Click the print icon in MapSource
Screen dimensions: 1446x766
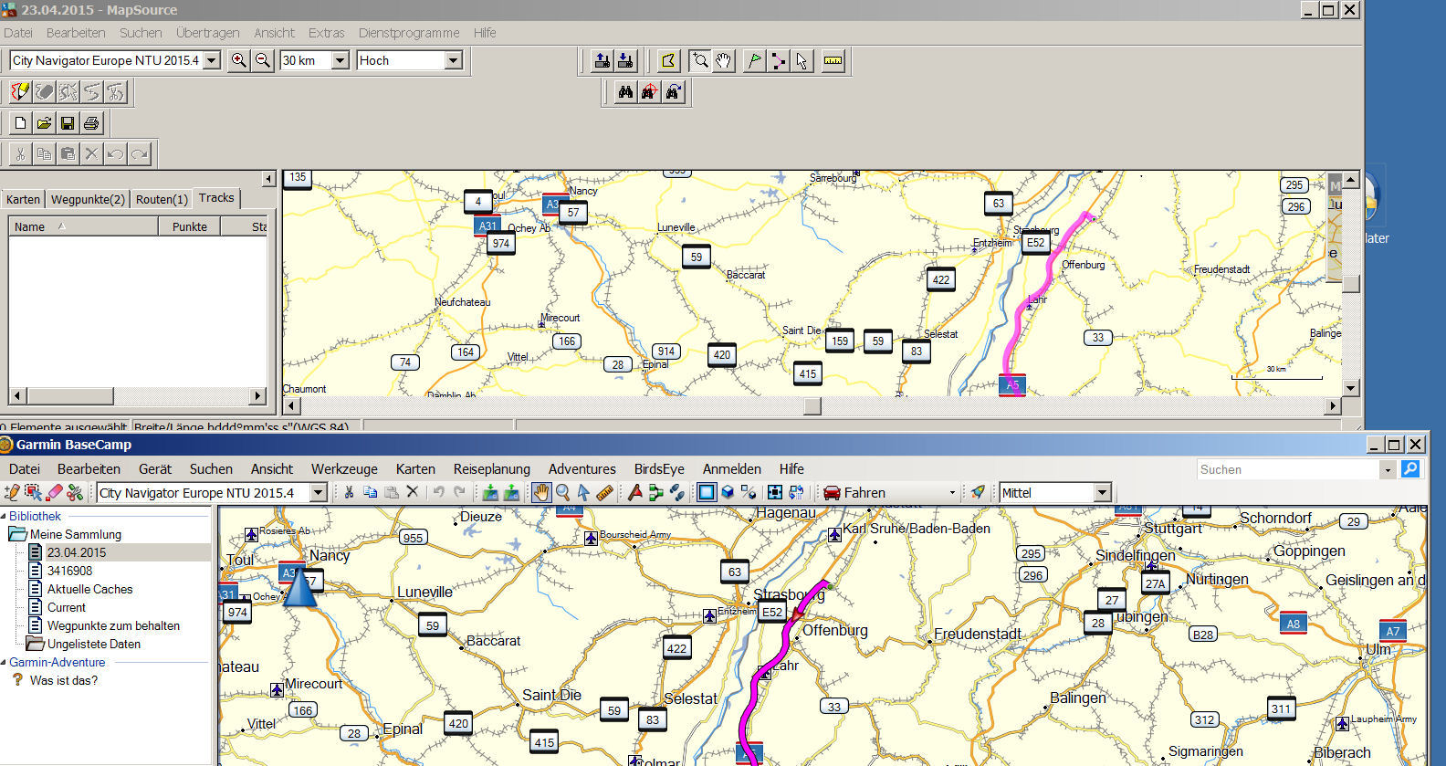[91, 123]
